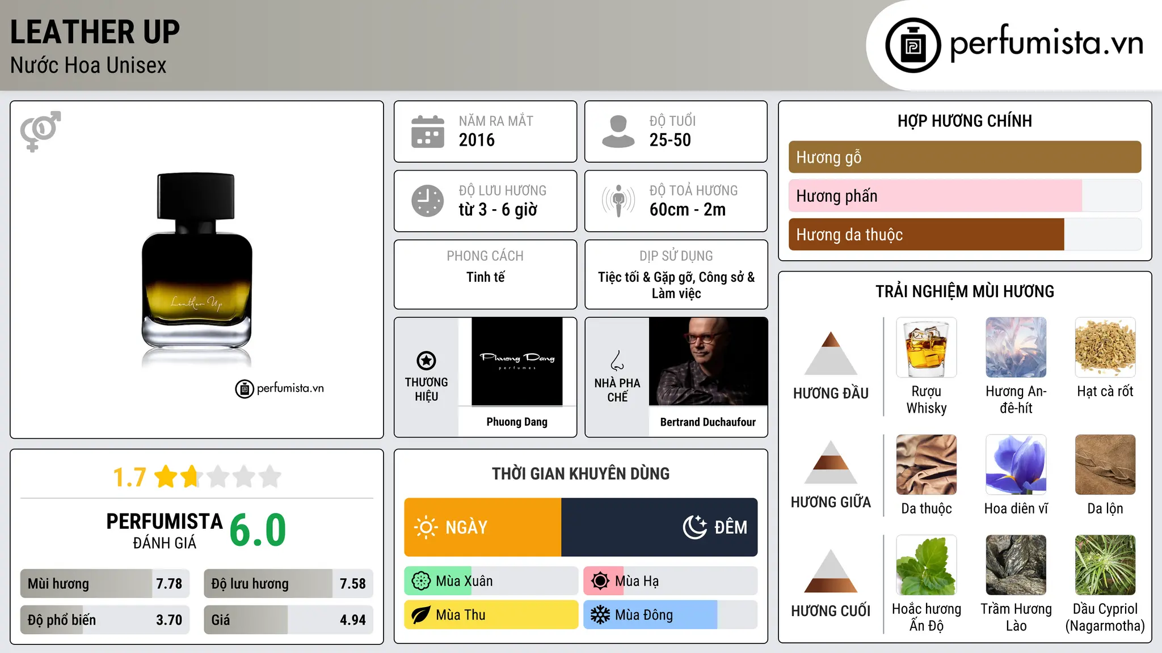Click the launch year 2016 value
Image resolution: width=1162 pixels, height=653 pixels.
477,140
